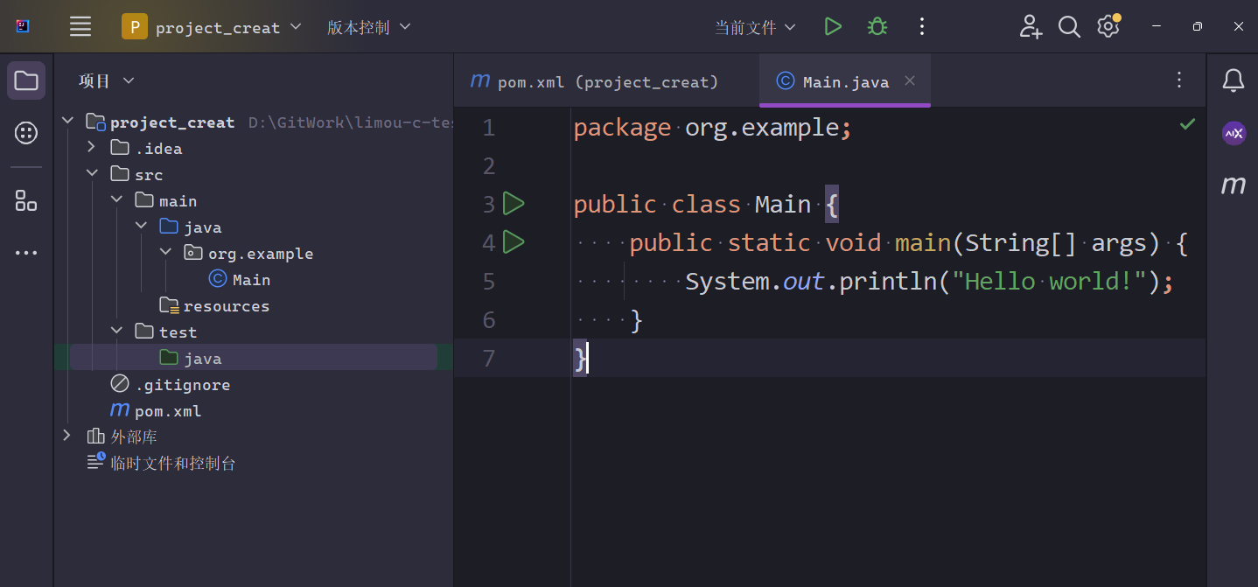The width and height of the screenshot is (1258, 587).
Task: Toggle the Project tool window folder icon
Action: pyautogui.click(x=26, y=80)
